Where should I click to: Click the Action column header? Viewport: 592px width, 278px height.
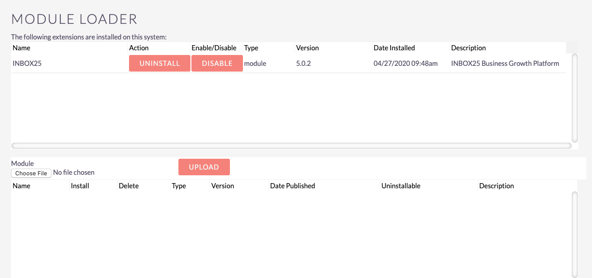(x=139, y=48)
